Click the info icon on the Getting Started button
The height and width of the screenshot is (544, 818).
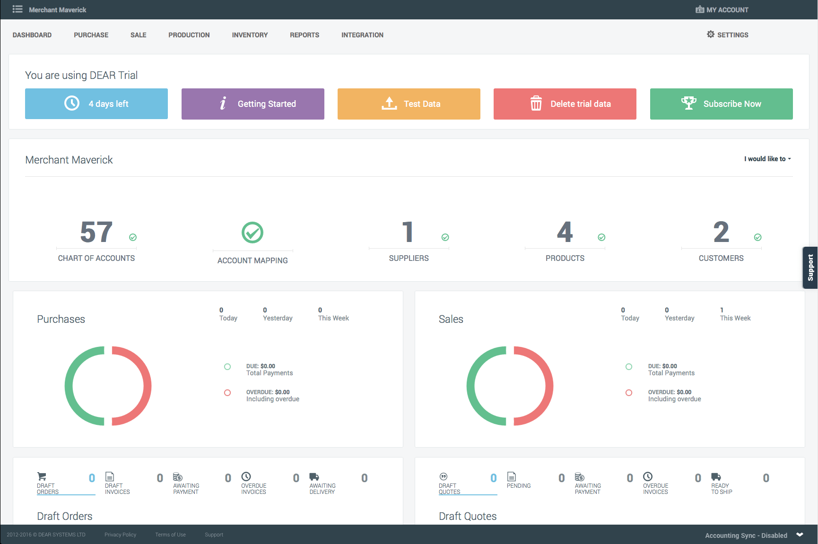point(223,103)
